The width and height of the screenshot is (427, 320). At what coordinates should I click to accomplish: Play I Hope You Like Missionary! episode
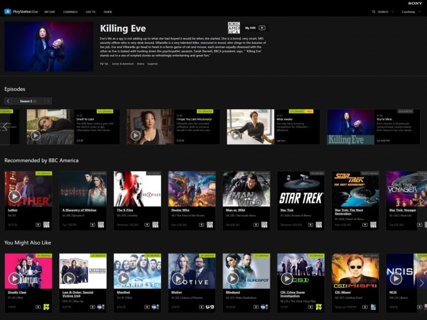135,135
